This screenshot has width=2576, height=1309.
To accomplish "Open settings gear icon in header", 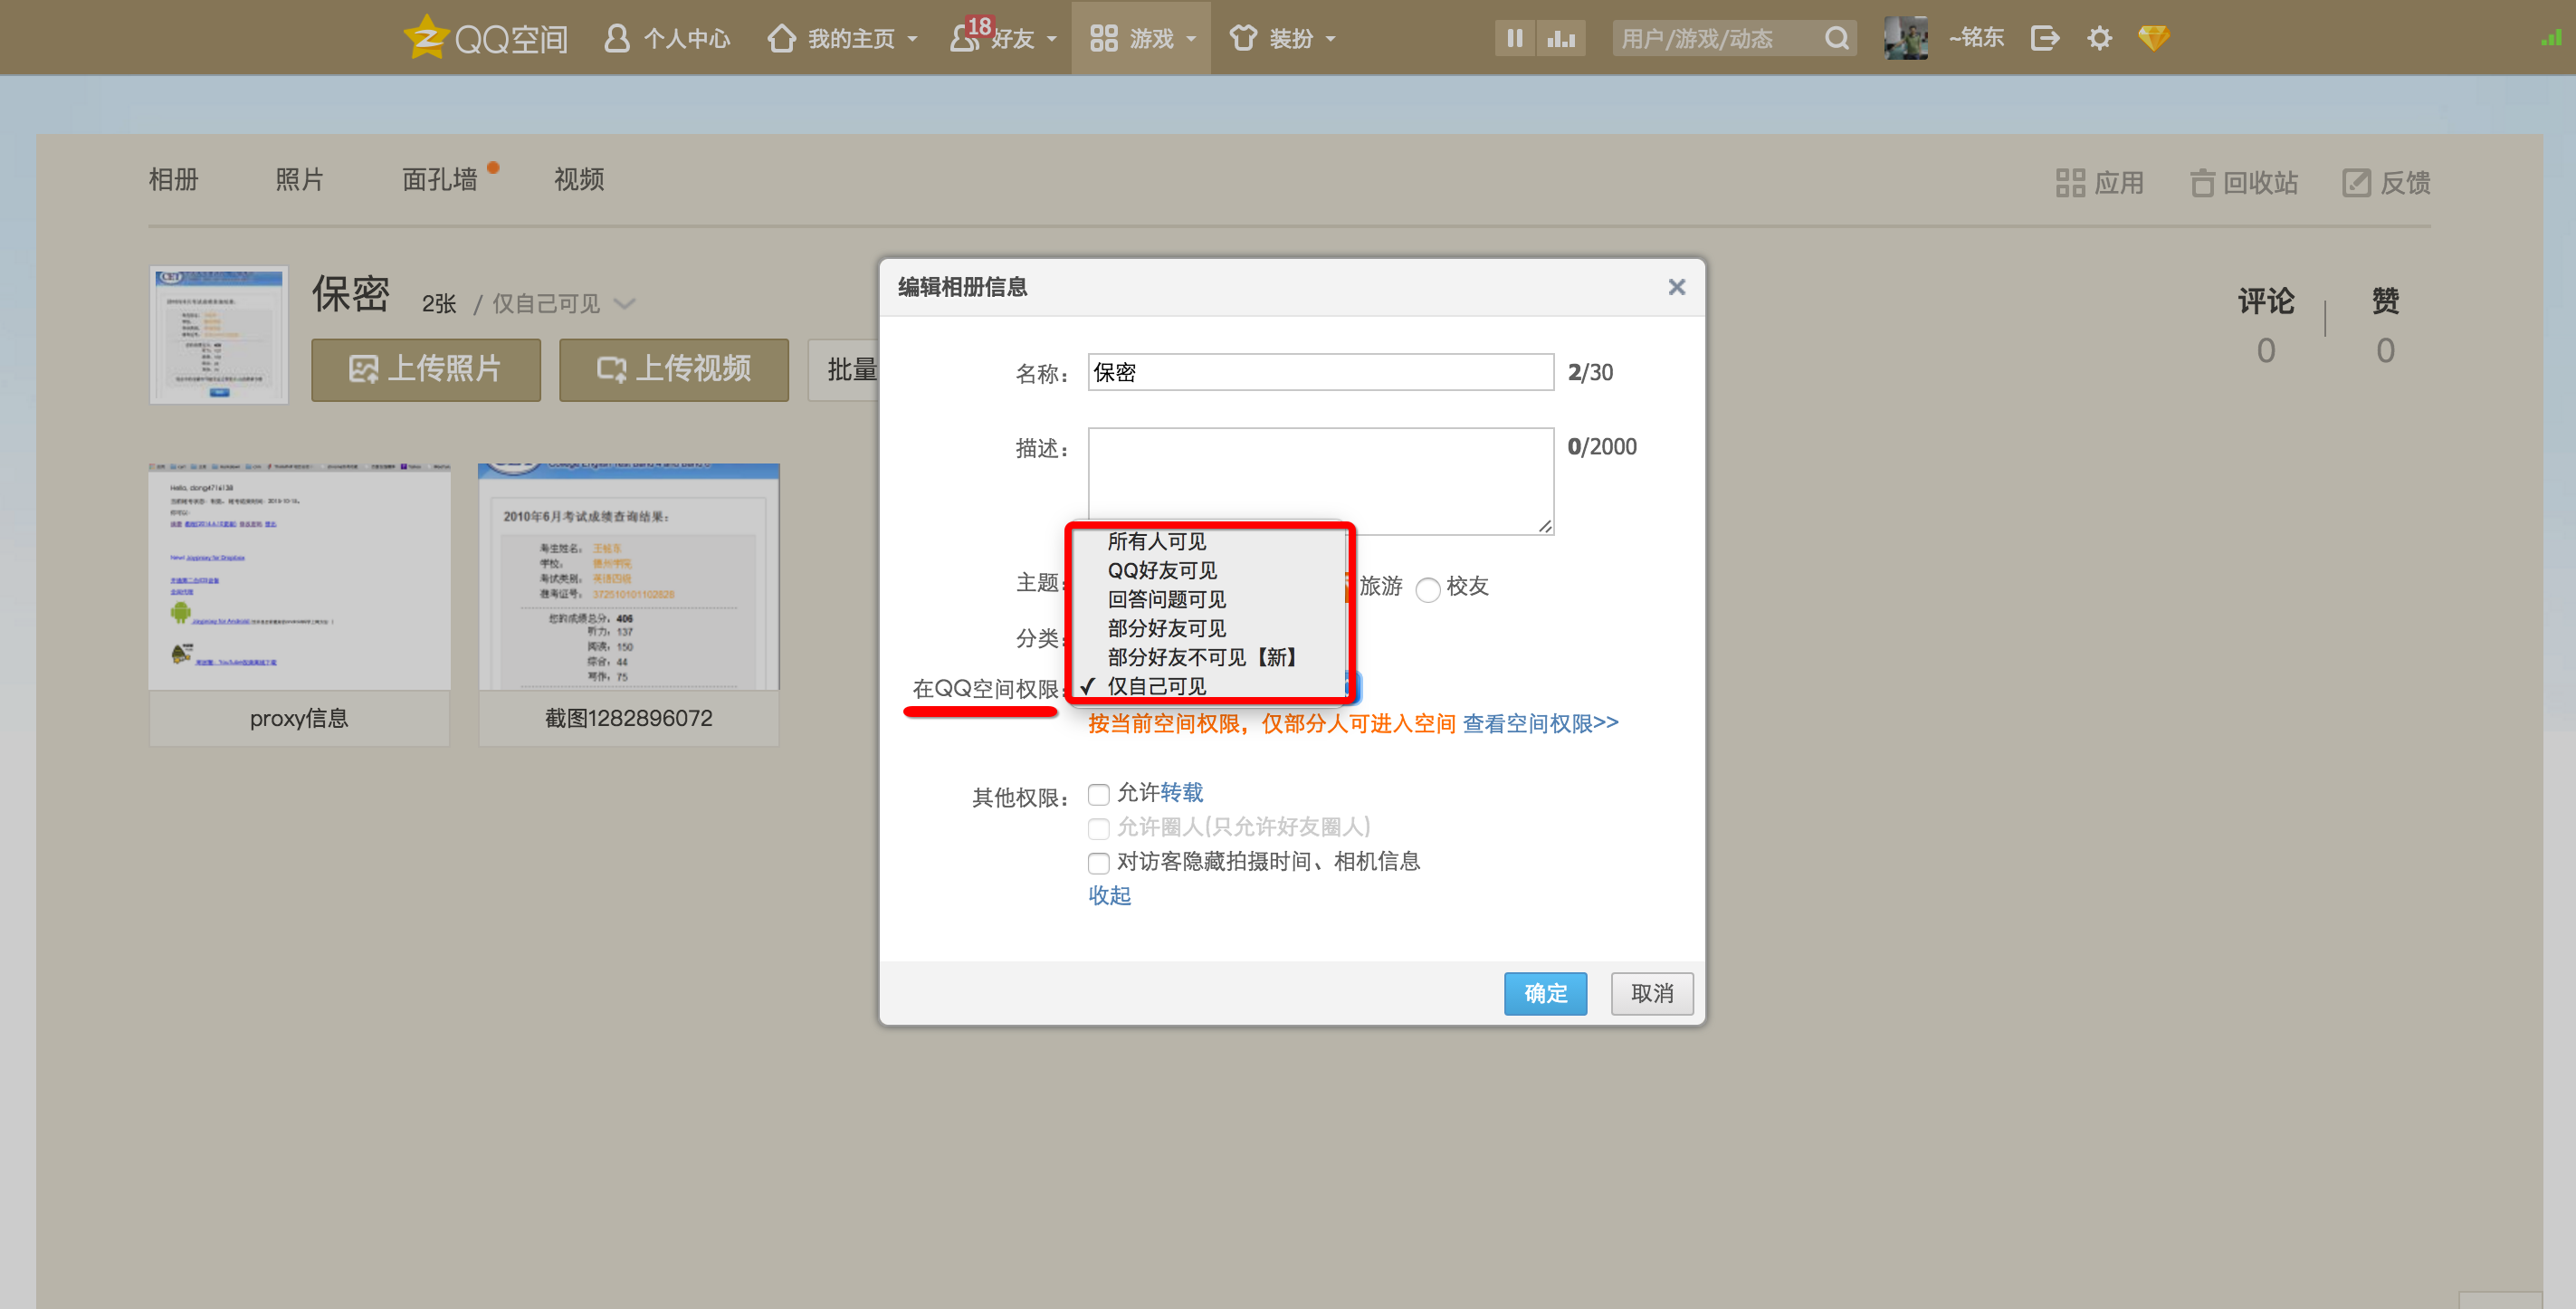I will click(x=2099, y=38).
